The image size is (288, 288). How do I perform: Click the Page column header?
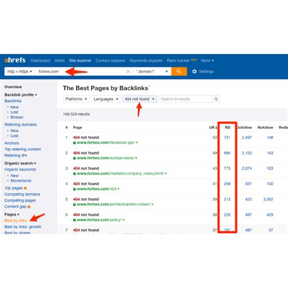(x=78, y=128)
